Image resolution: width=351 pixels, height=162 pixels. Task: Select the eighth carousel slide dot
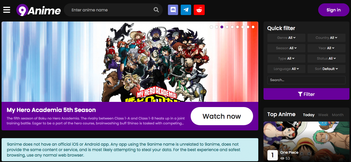tap(248, 27)
